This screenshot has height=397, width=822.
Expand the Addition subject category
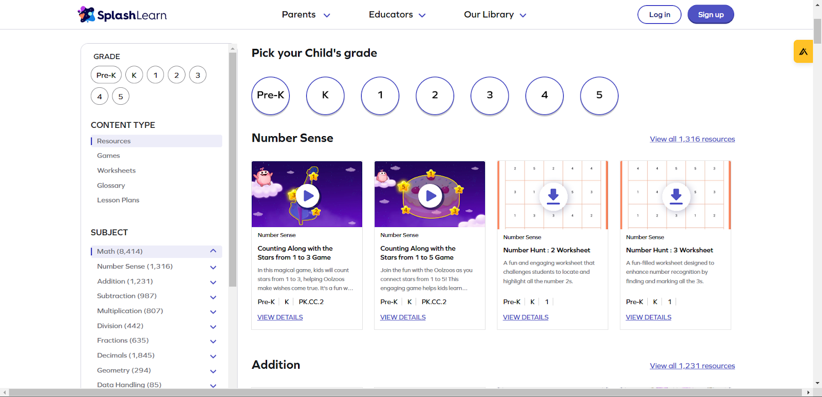pyautogui.click(x=213, y=282)
